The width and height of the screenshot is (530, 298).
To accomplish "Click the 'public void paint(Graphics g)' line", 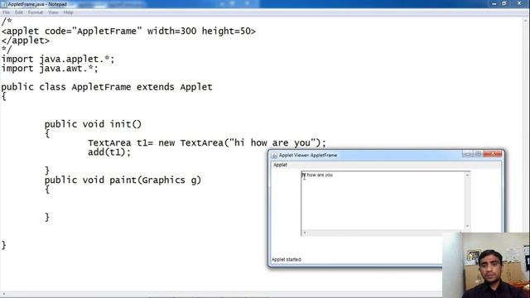I will 123,180.
